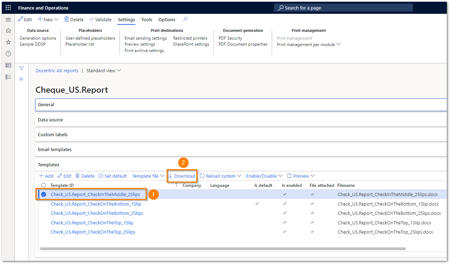The width and height of the screenshot is (450, 264).
Task: Click the Download button
Action: (182, 176)
